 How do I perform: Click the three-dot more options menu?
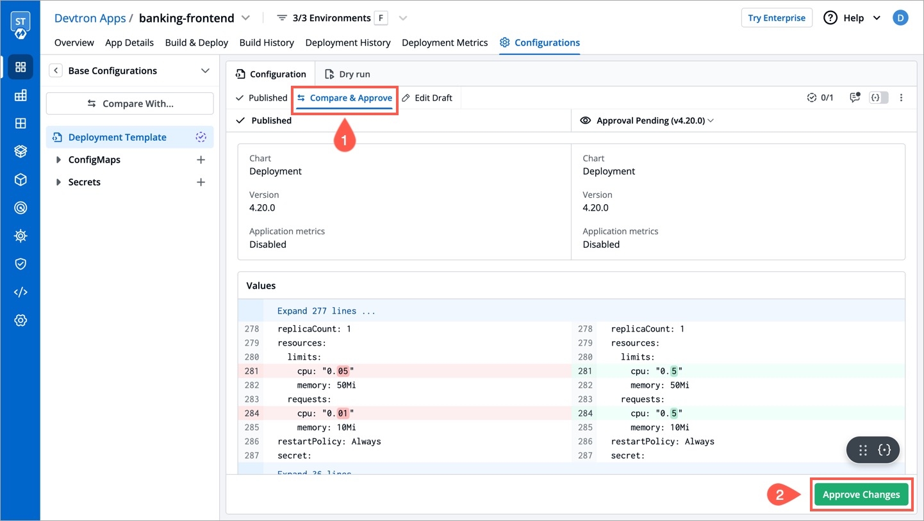[901, 98]
